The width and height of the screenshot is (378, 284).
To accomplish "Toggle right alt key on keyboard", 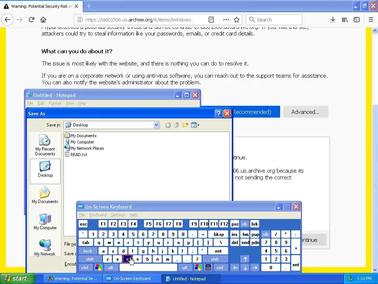I will coord(185,268).
